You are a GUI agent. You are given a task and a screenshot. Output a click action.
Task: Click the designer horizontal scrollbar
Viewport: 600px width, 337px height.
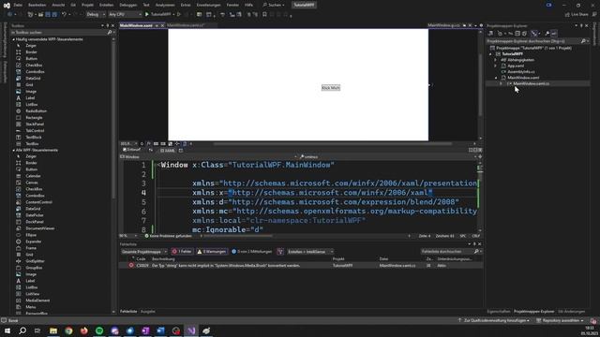click(332, 144)
